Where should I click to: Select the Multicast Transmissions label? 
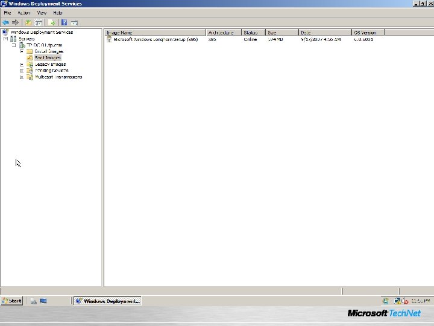pyautogui.click(x=58, y=77)
